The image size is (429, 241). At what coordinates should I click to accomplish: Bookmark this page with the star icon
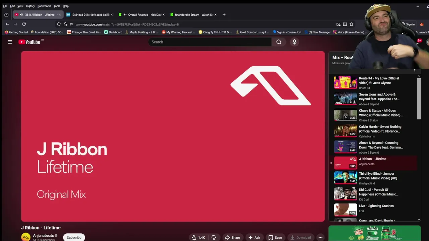coord(351,24)
